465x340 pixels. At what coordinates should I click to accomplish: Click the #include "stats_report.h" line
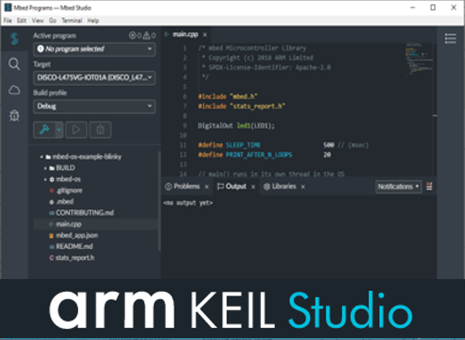tap(242, 106)
